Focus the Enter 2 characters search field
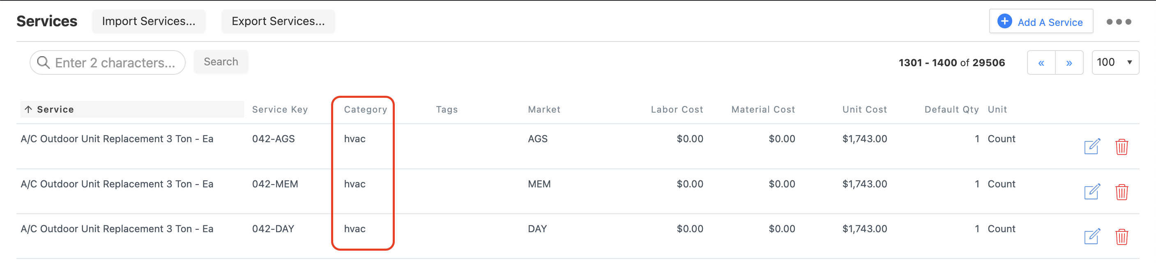This screenshot has width=1156, height=263. [108, 62]
